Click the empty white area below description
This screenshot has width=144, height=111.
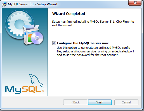pos(94,76)
